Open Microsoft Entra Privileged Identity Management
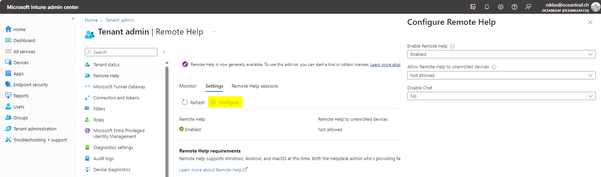Viewport: 601px width, 177px height. (119, 134)
